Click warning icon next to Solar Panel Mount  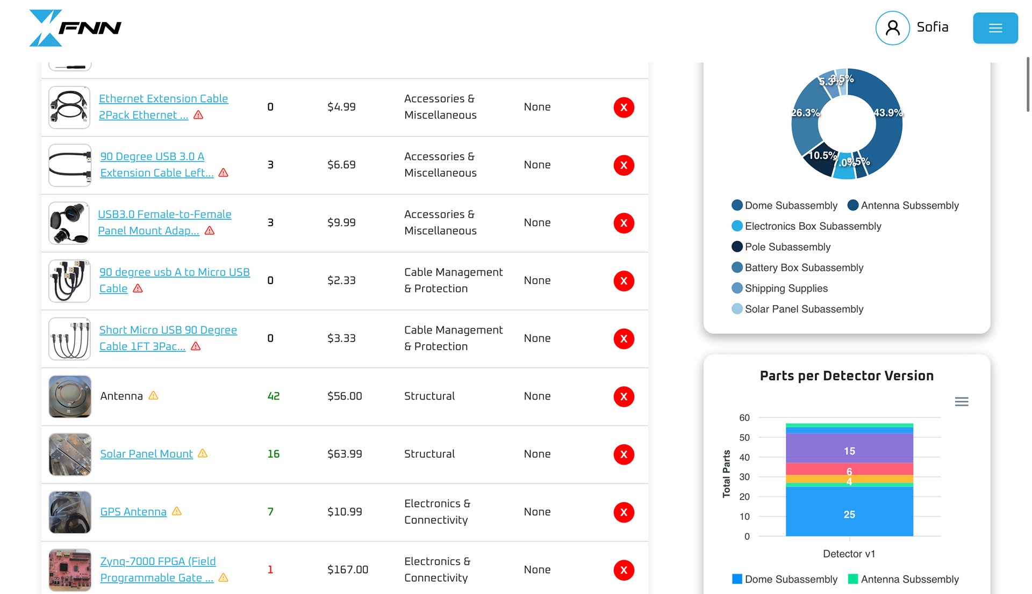203,453
